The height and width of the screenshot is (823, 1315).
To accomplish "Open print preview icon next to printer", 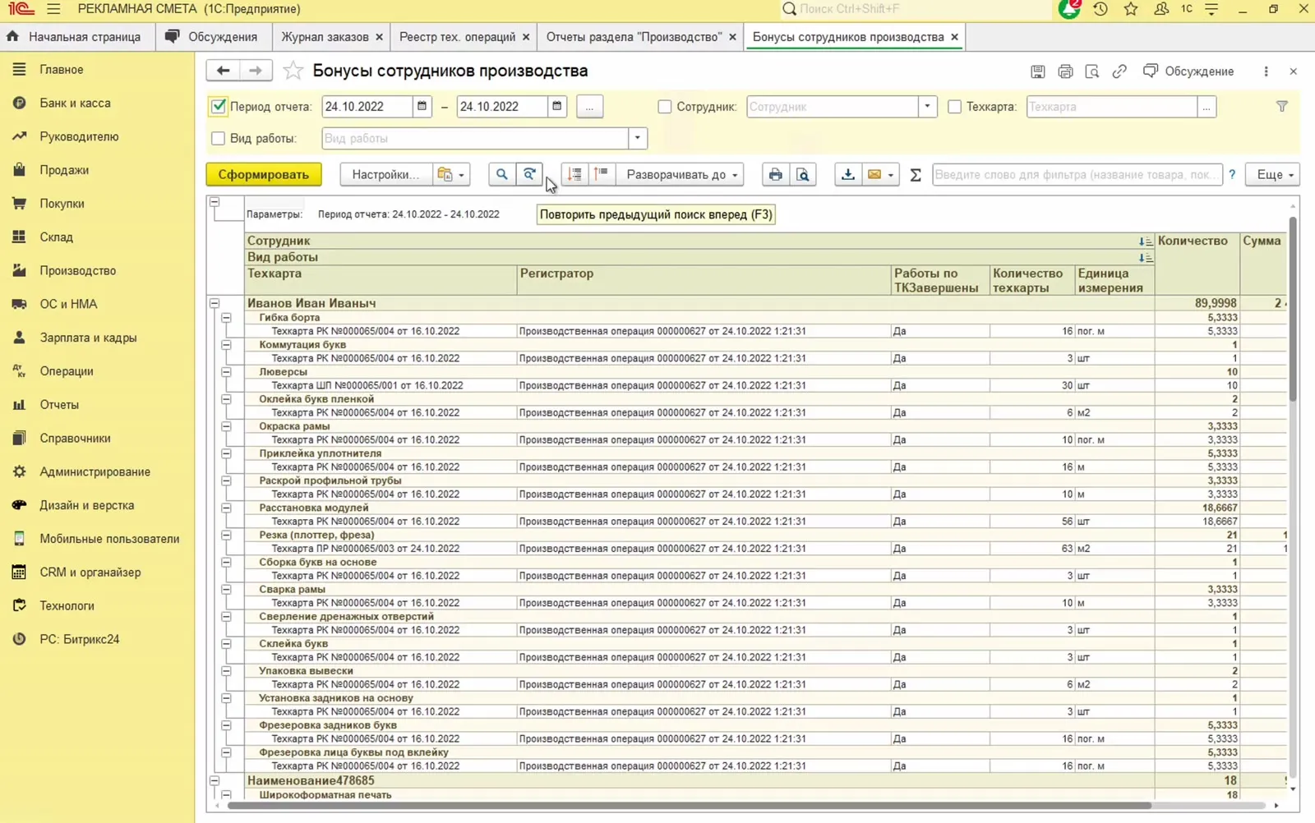I will point(803,174).
